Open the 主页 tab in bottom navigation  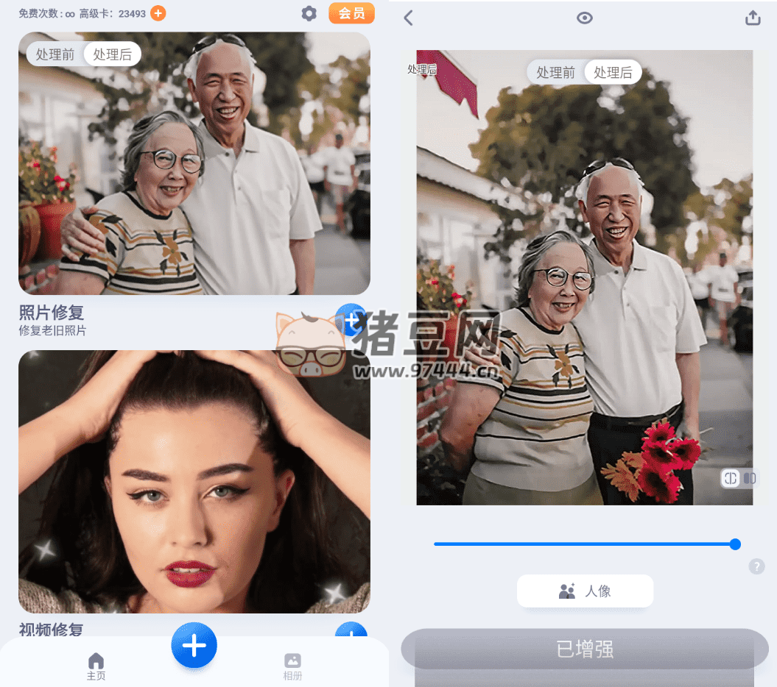coord(96,666)
